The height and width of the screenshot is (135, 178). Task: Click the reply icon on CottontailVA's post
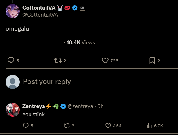point(11,60)
